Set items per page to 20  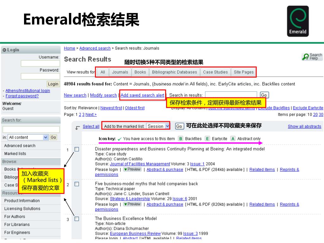315,115
